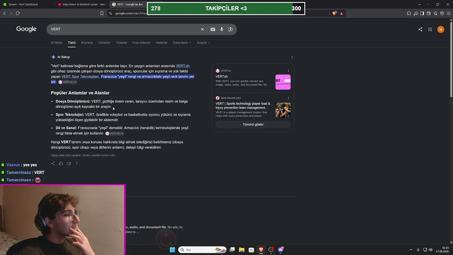Viewport: 453px width, 255px height.
Task: Go back with the browser back arrow
Action: [x=5, y=13]
